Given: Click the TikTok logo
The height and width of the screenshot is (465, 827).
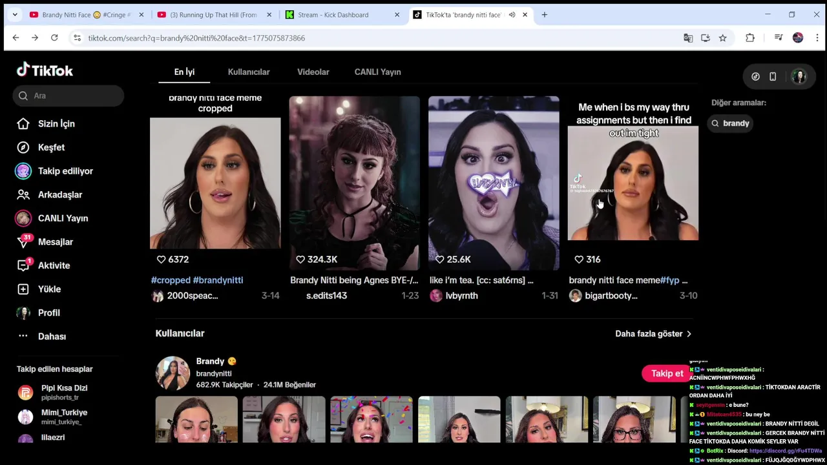Looking at the screenshot, I should coord(45,70).
